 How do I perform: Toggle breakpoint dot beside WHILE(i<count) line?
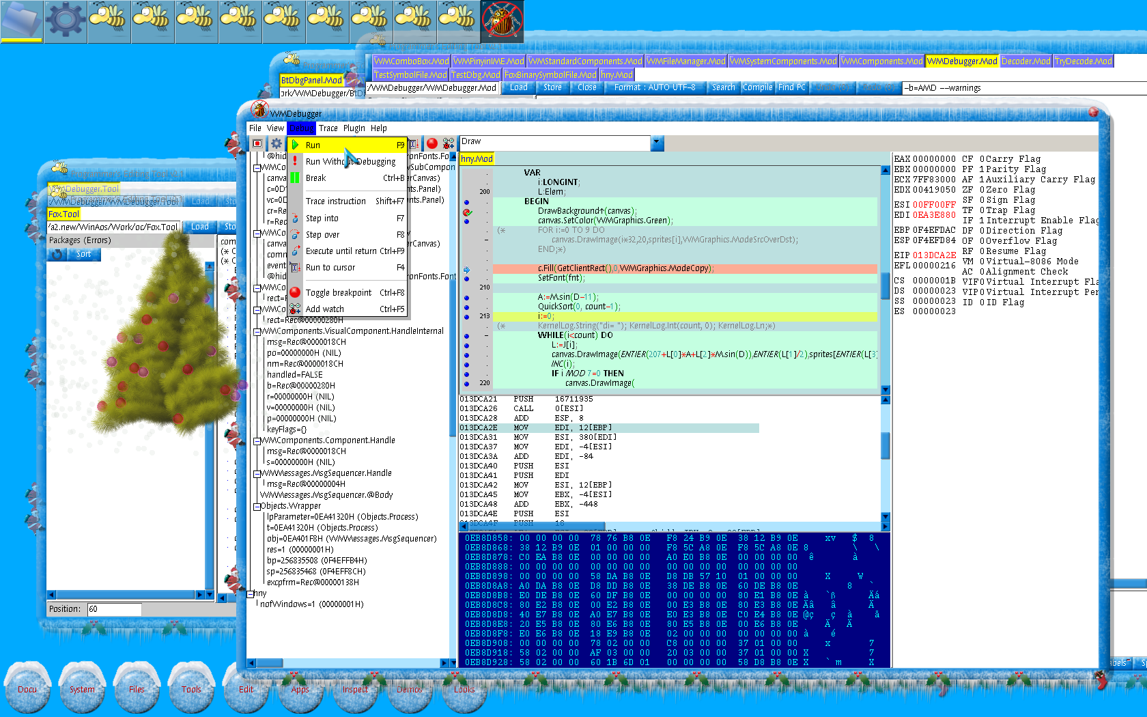point(467,336)
